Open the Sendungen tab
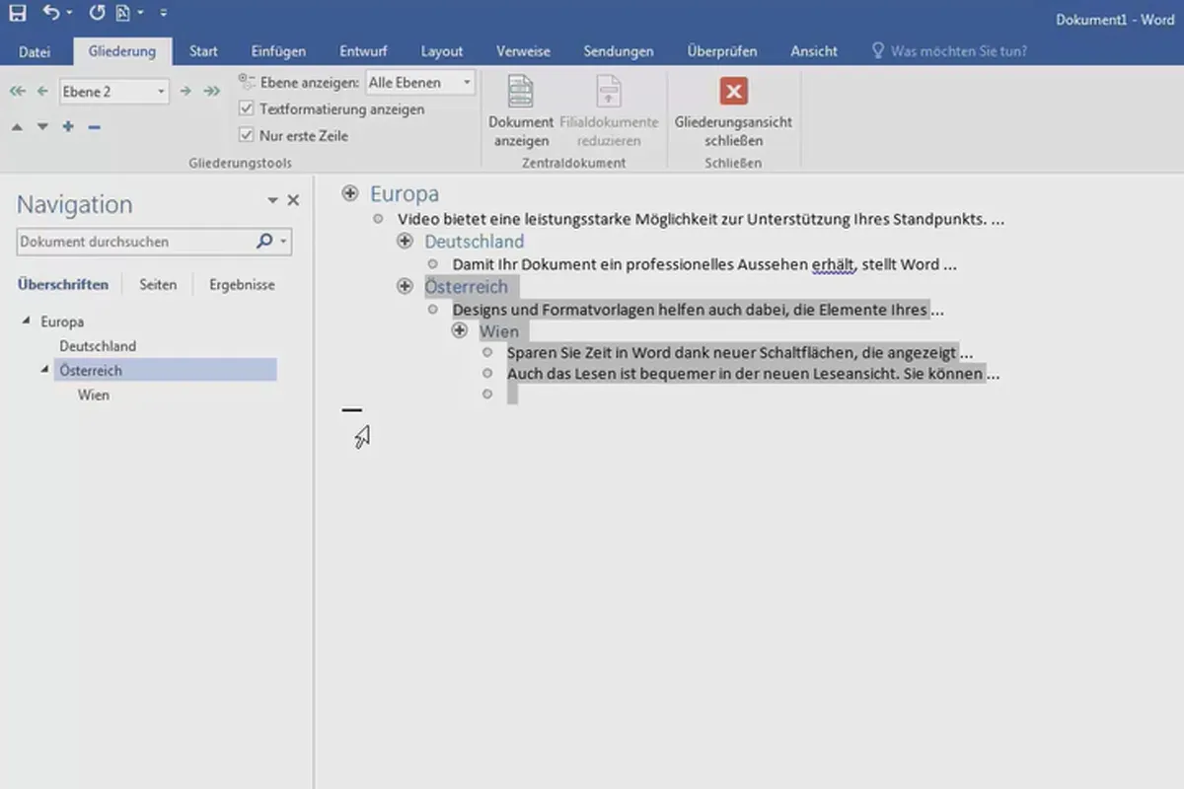Image resolution: width=1184 pixels, height=789 pixels. (x=619, y=51)
